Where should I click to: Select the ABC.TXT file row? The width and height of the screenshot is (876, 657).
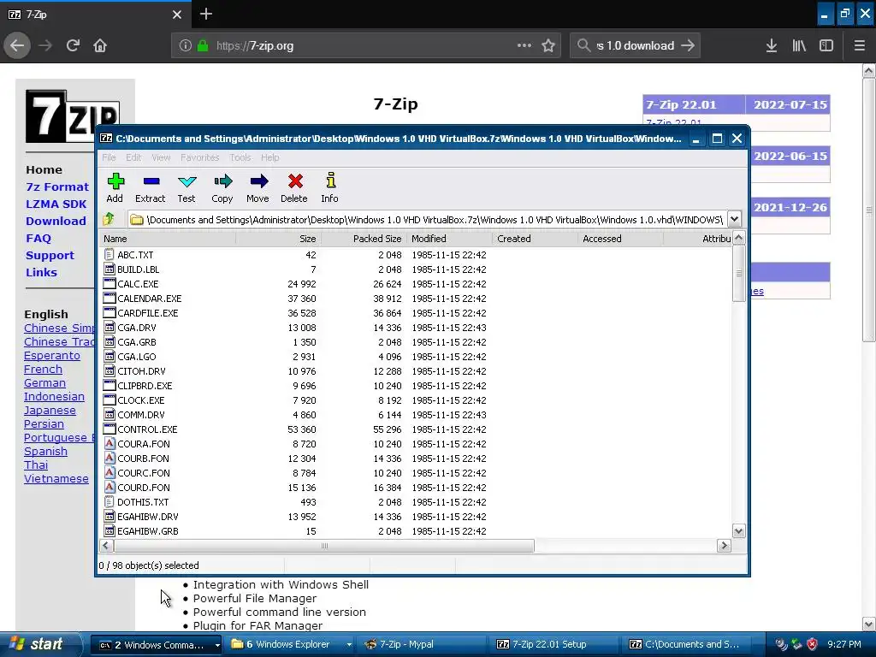416,255
